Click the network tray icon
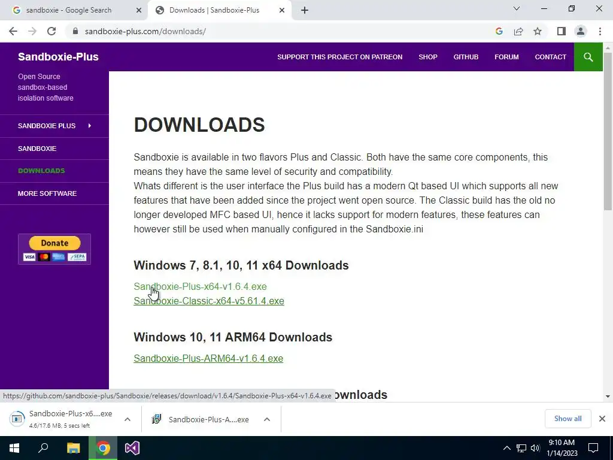This screenshot has width=613, height=460. [x=521, y=448]
